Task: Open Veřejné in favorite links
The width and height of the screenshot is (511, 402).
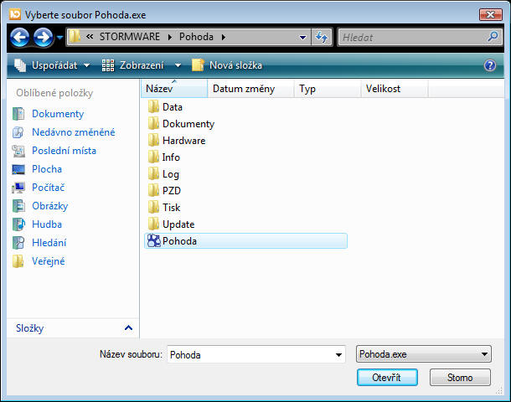Action: tap(49, 261)
